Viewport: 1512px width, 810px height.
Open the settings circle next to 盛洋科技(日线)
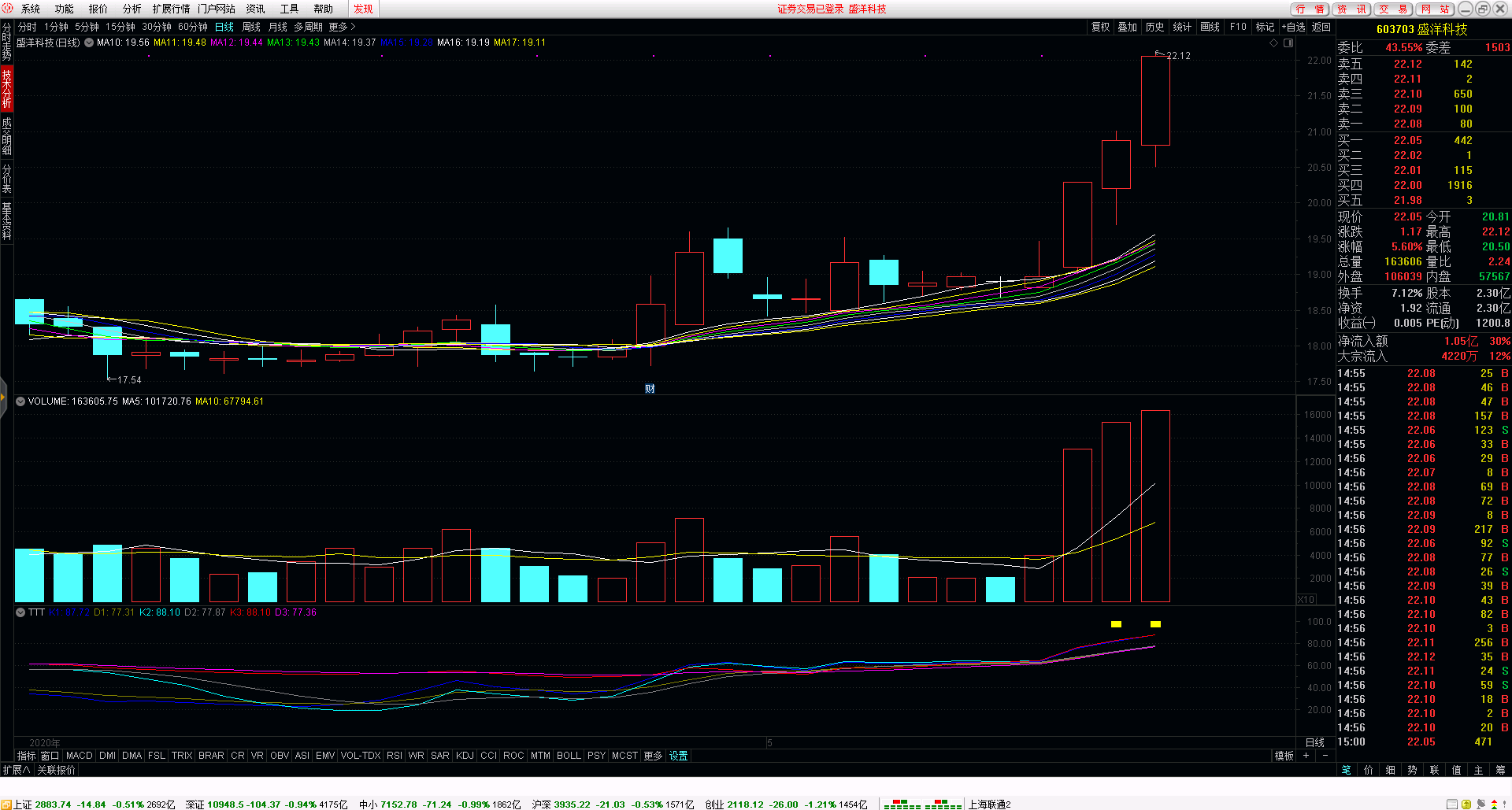pos(89,43)
